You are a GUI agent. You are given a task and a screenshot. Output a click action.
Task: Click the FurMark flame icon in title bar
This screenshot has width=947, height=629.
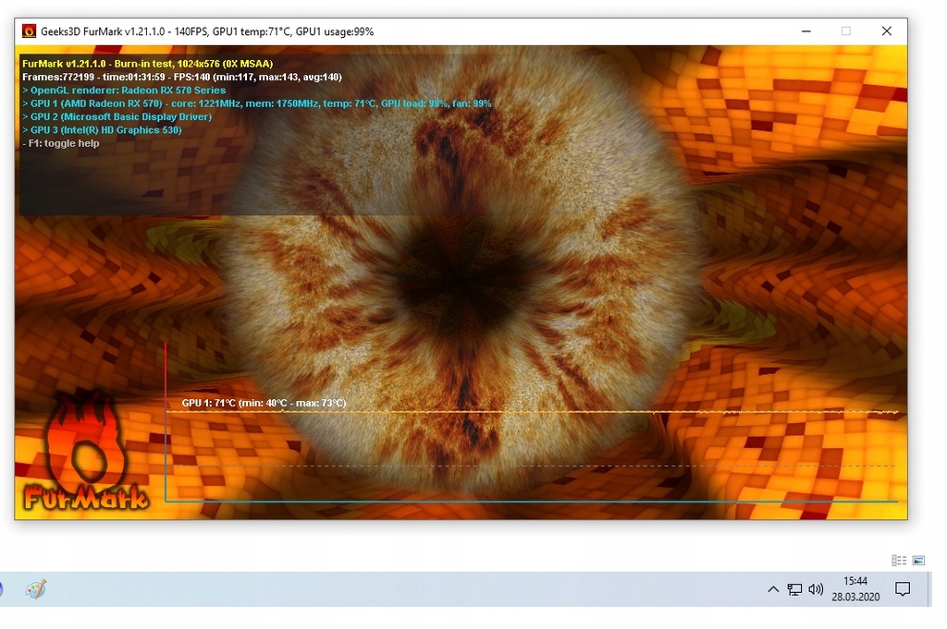[x=29, y=31]
